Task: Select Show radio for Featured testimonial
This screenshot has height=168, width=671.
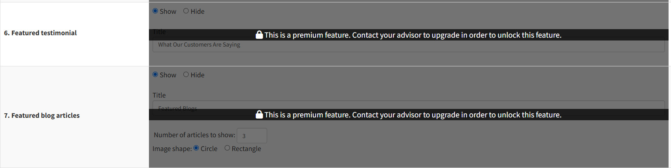Action: [155, 11]
